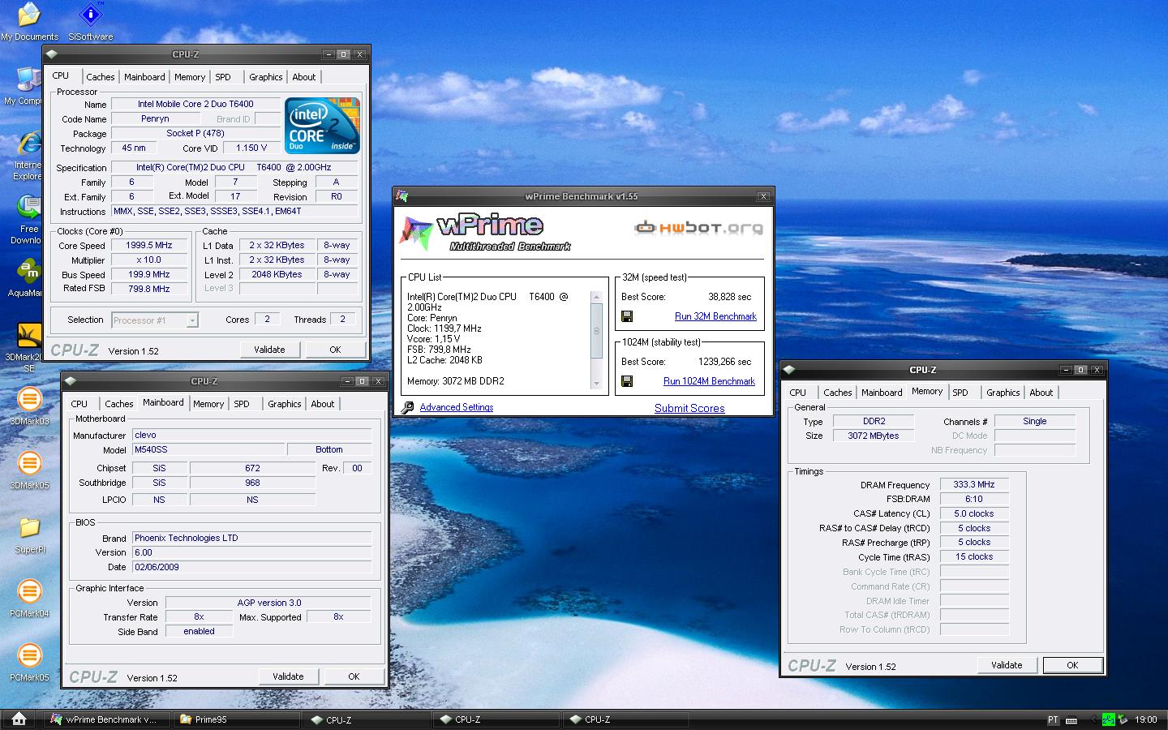Screen dimensions: 1168x730
Task: Click keyboard tray icon next to PT
Action: pyautogui.click(x=1071, y=719)
